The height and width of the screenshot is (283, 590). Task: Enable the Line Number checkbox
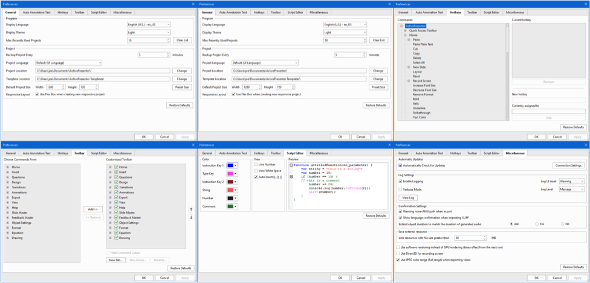[x=256, y=165]
